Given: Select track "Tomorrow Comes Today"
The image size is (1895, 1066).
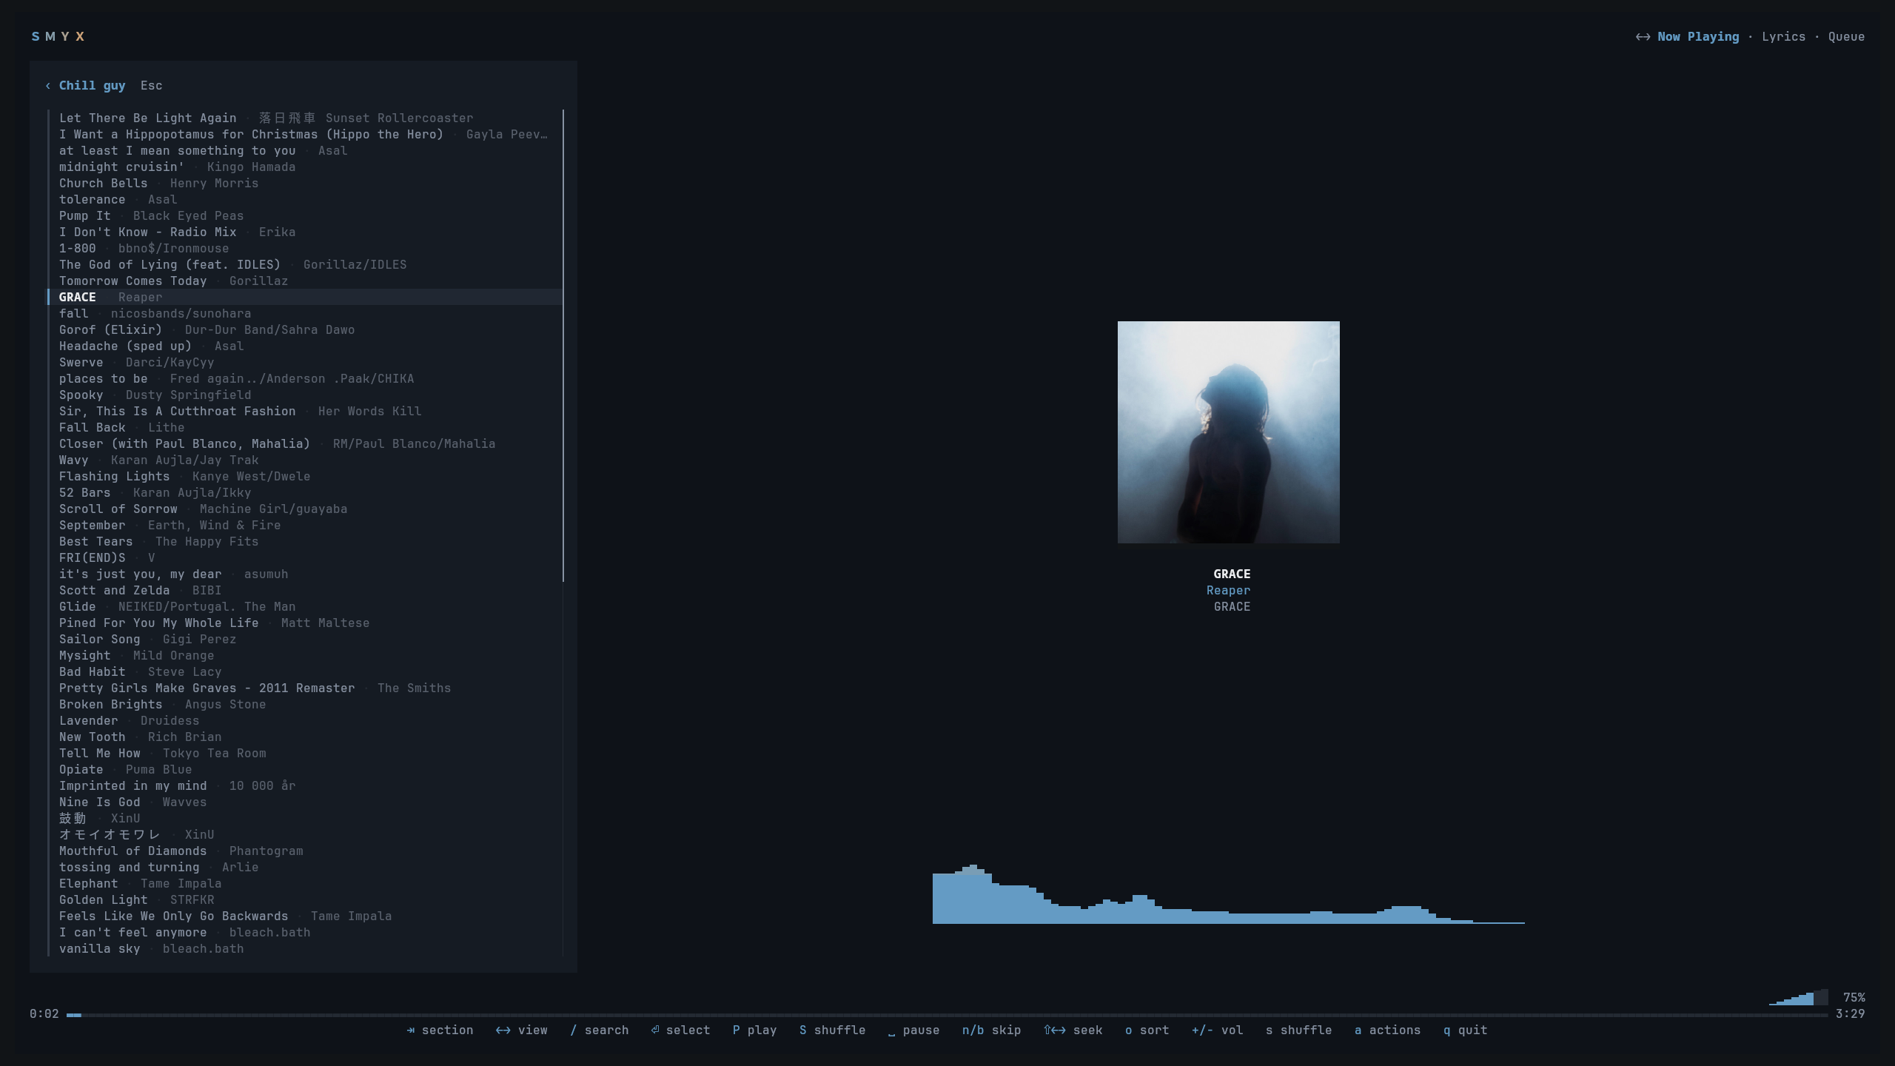Looking at the screenshot, I should pyautogui.click(x=305, y=281).
